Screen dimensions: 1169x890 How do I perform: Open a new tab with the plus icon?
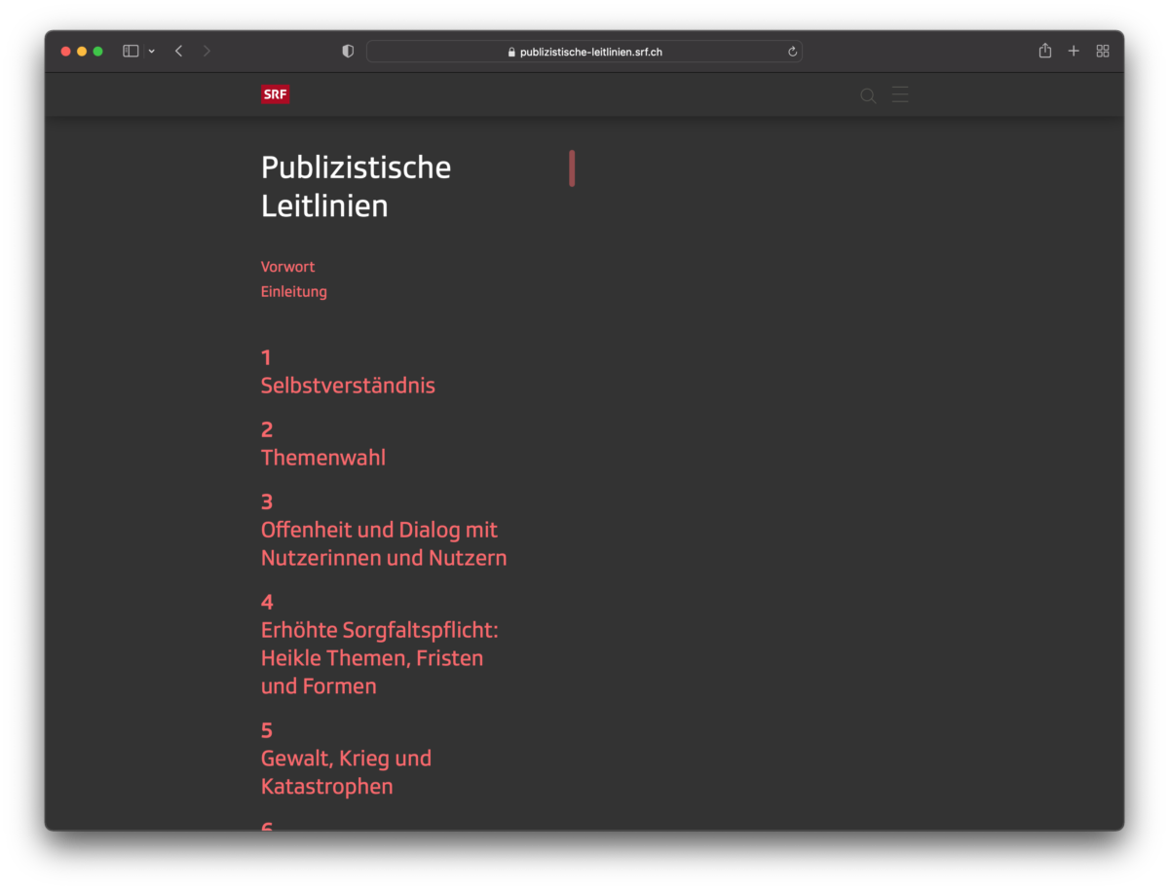[1074, 52]
